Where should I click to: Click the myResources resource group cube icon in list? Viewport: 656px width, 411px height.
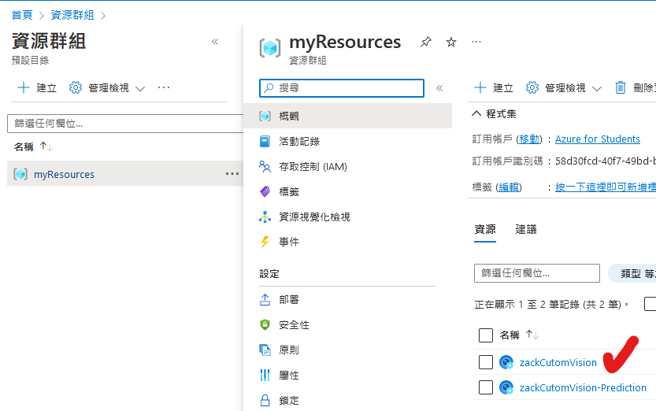(20, 174)
